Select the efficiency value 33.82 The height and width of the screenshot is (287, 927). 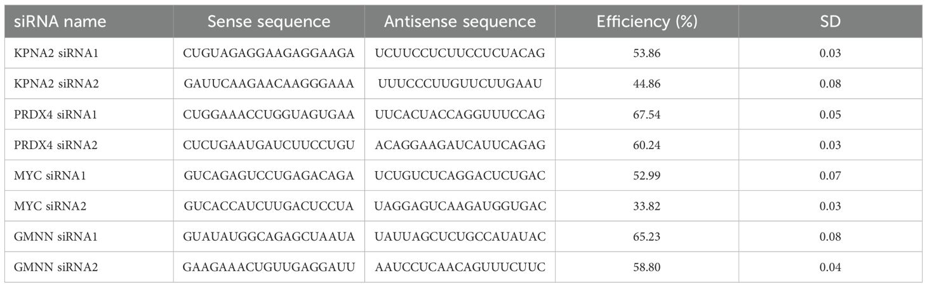tap(647, 206)
